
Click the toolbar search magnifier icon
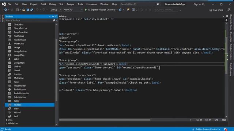coord(158,4)
